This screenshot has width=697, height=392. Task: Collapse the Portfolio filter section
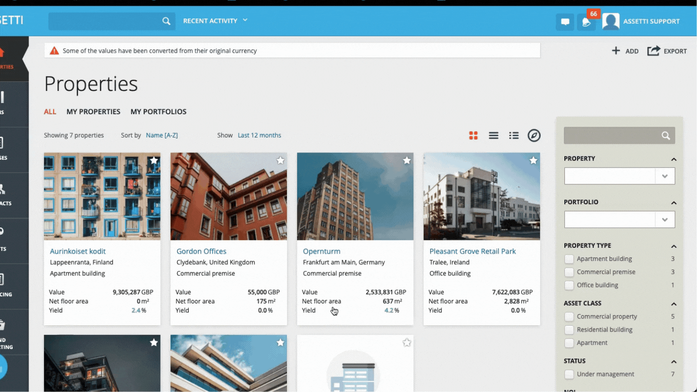(673, 203)
